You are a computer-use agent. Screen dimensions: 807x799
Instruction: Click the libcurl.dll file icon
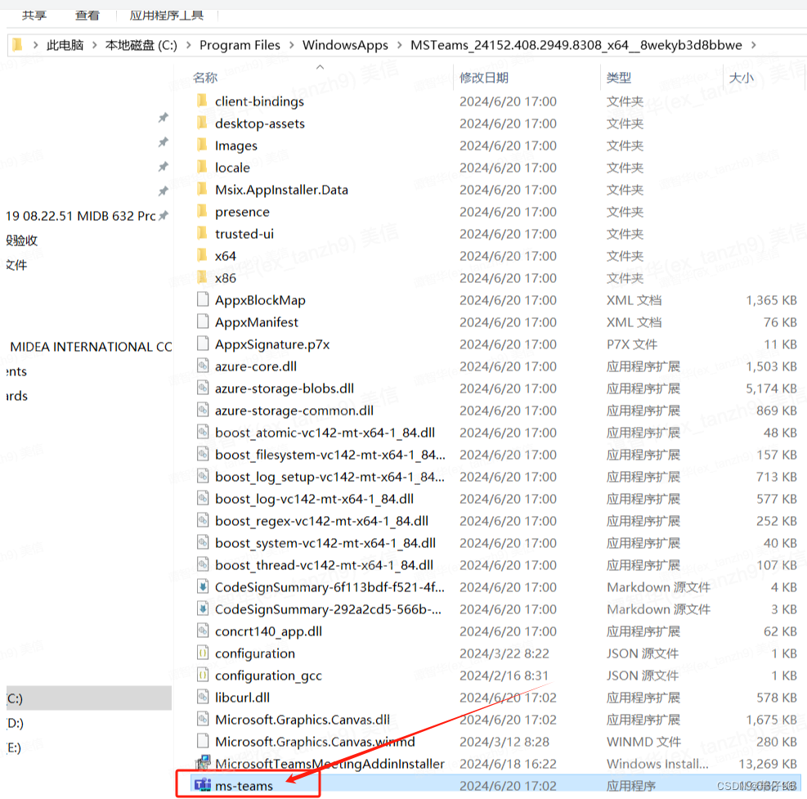click(x=203, y=697)
